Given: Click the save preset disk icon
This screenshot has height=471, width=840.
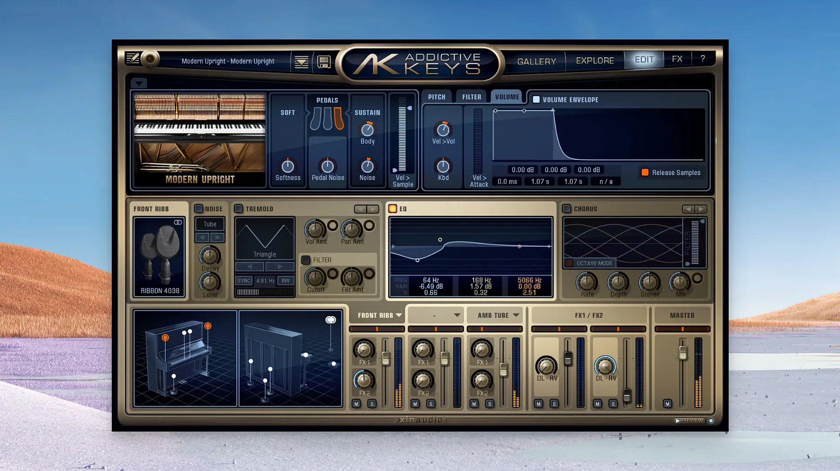Looking at the screenshot, I should coord(324,61).
